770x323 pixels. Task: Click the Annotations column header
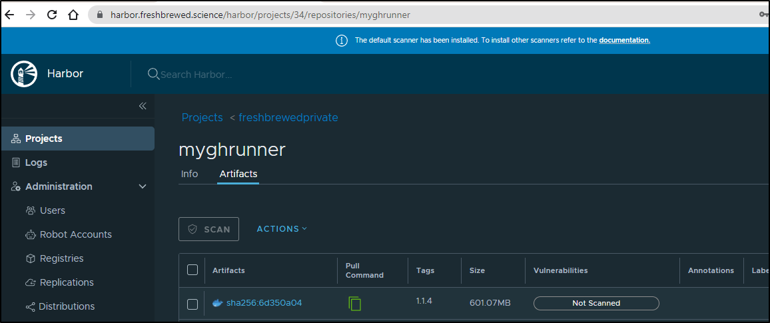(711, 270)
